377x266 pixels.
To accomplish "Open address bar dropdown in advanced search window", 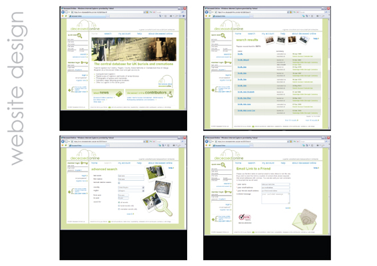I will (x=145, y=142).
